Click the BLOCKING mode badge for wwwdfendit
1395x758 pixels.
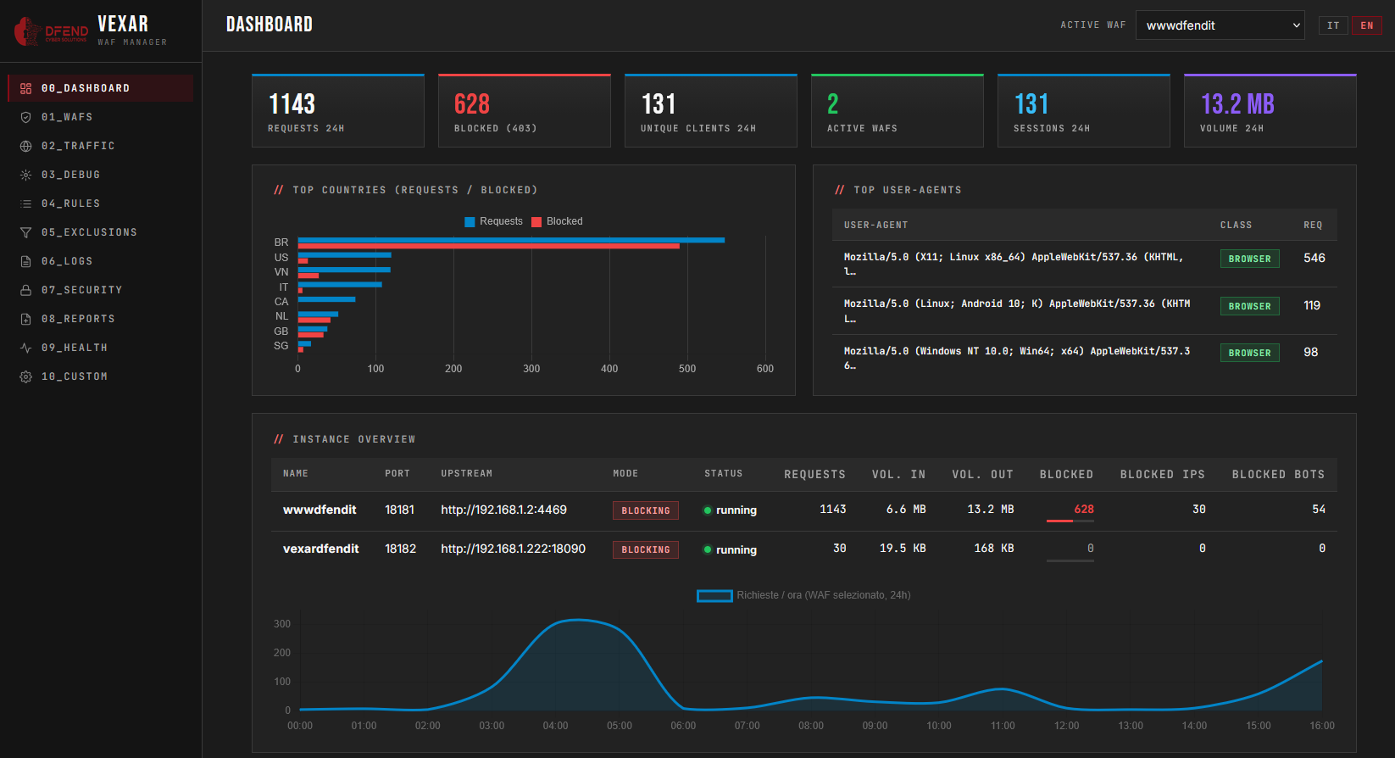(646, 510)
